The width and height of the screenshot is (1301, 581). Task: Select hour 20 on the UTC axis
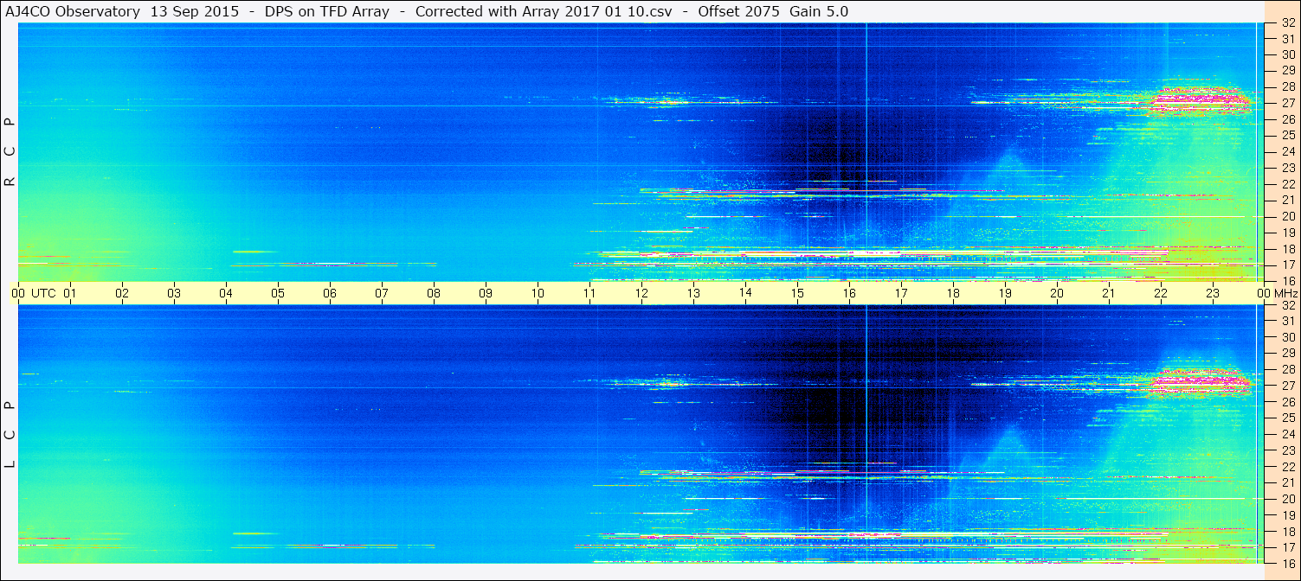coord(1057,293)
